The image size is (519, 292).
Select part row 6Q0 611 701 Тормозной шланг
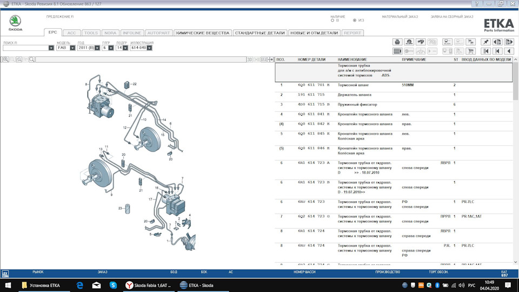(394, 85)
